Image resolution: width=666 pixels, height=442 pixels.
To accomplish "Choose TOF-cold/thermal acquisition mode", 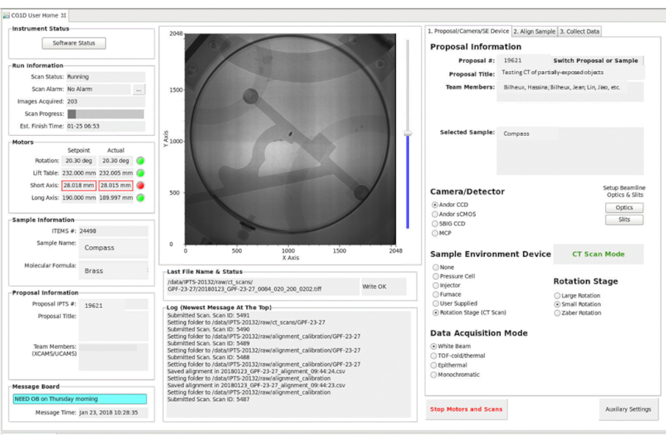I will [434, 356].
